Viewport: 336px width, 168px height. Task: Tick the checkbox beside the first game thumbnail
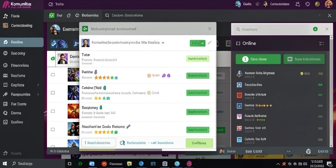(x=53, y=74)
